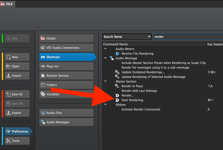Collapse the Master Section group

105,81
